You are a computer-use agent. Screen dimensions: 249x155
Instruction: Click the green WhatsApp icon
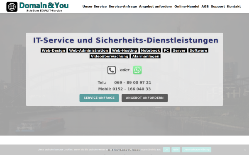point(137,70)
